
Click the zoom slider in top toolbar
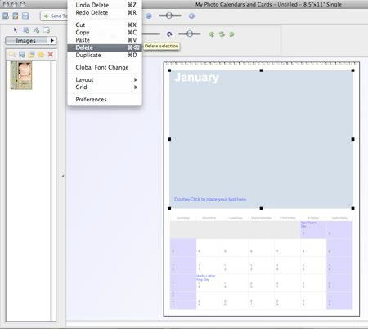[x=170, y=16]
